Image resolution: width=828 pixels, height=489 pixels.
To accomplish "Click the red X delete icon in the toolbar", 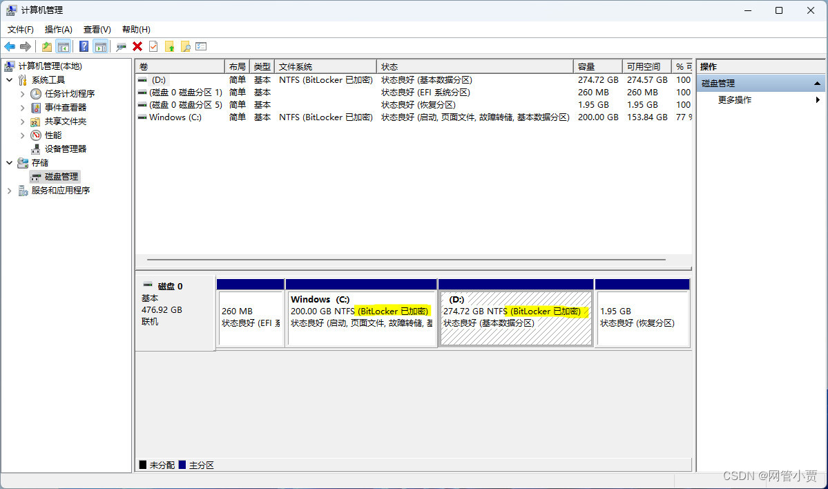I will pos(137,46).
